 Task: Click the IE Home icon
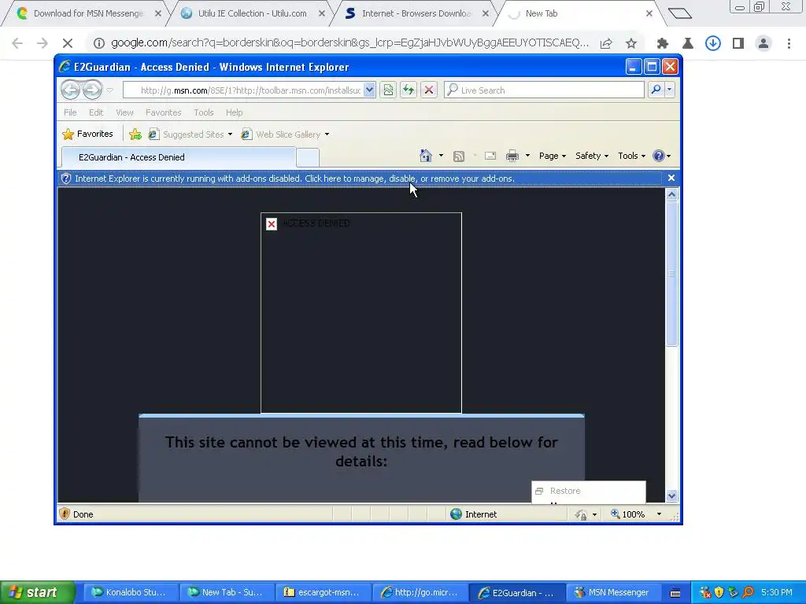click(x=426, y=156)
